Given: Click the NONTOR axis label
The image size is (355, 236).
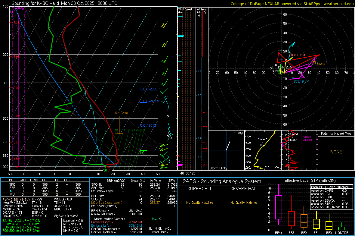Looking at the screenshot, I should click(x=342, y=233).
